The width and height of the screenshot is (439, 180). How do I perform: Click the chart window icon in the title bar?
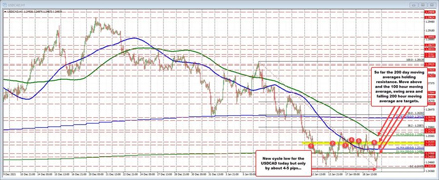click(4, 5)
